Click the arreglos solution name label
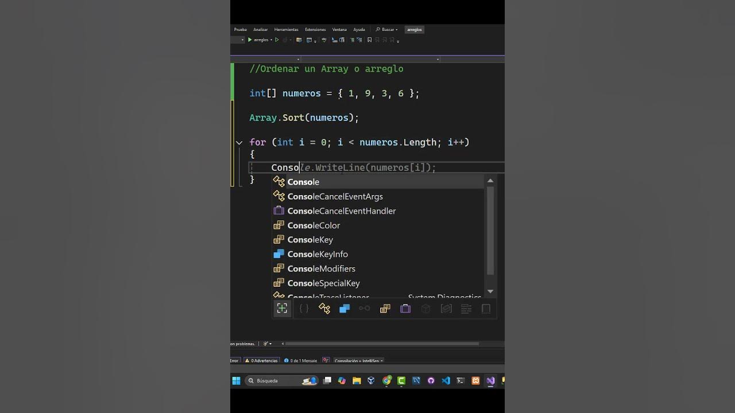 pos(415,29)
